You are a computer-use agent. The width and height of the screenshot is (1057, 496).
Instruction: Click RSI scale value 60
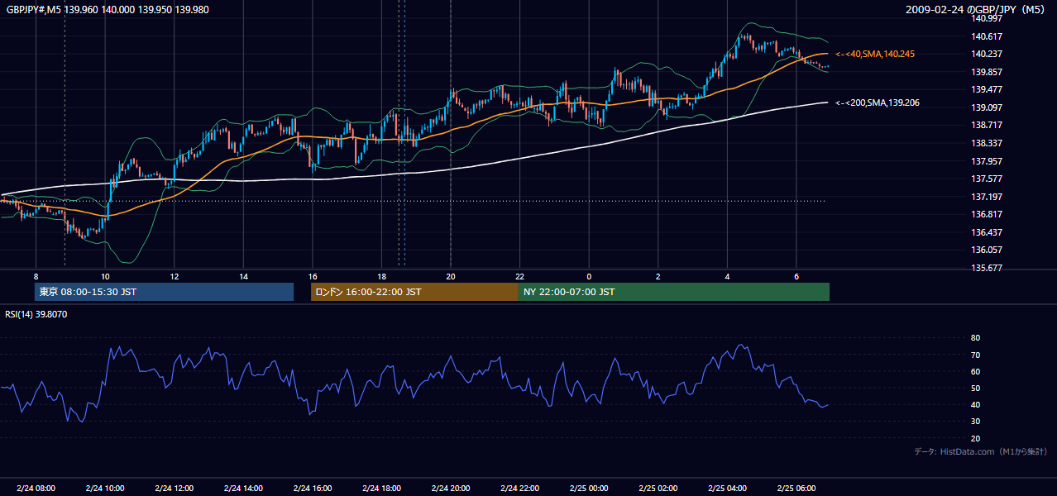point(976,371)
